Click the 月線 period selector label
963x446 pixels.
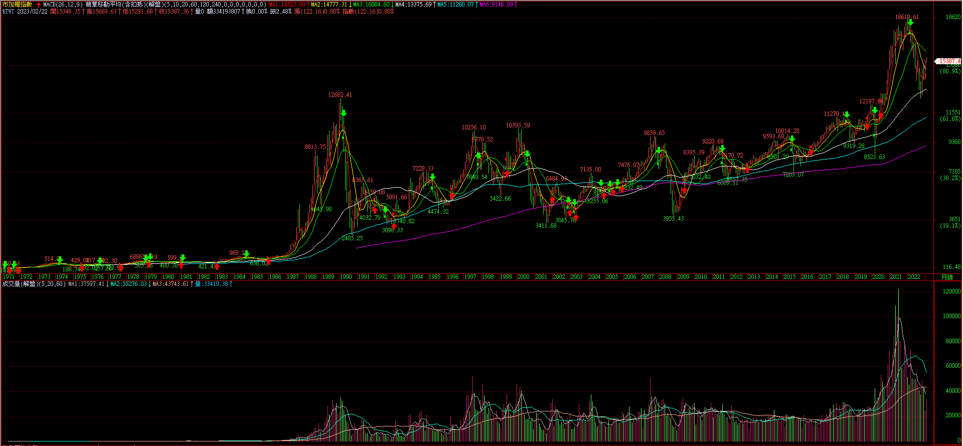(x=947, y=277)
